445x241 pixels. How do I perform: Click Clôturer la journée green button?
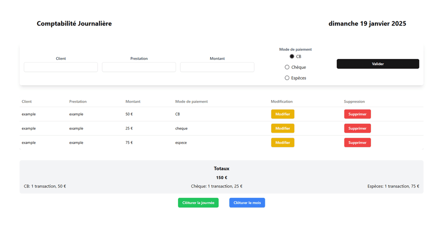pos(198,203)
